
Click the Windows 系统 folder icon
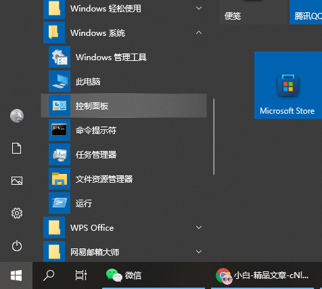[x=54, y=32]
